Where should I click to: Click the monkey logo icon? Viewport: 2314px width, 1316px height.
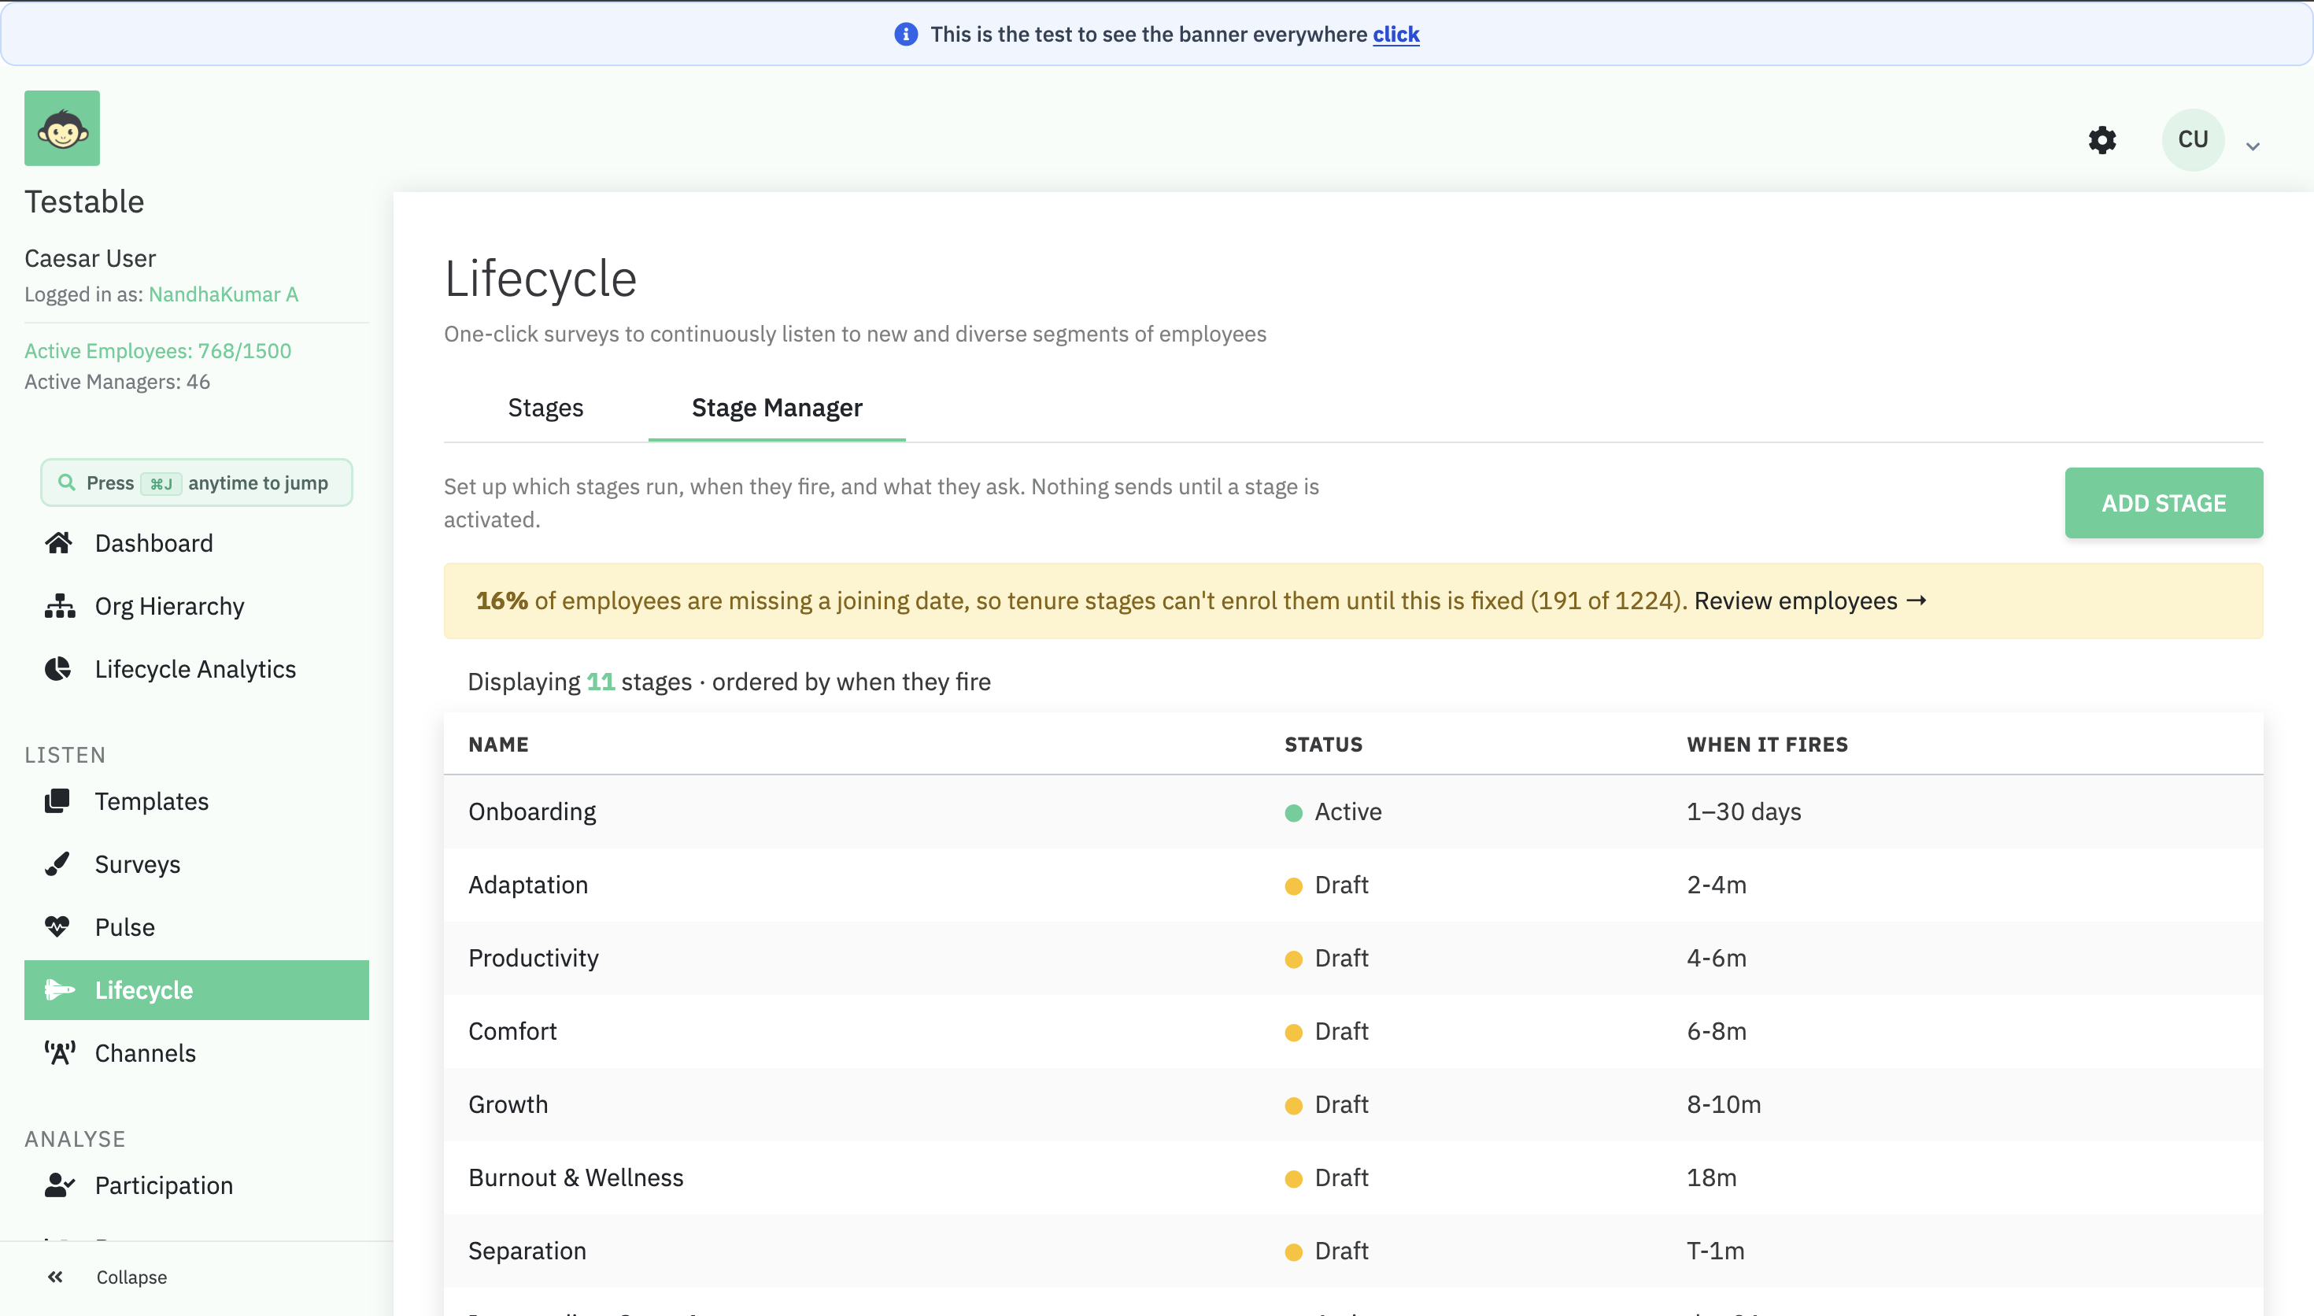click(x=62, y=128)
